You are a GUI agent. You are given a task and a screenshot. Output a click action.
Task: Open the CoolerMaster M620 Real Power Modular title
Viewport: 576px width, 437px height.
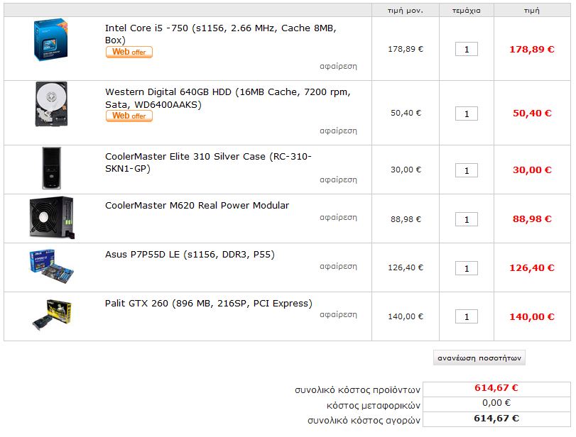pyautogui.click(x=197, y=206)
